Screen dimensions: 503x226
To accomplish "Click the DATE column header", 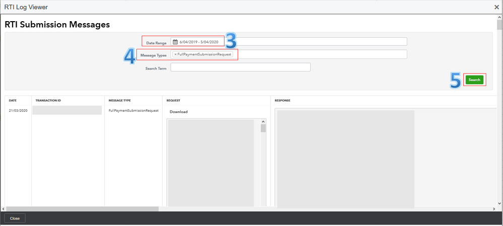I will (x=13, y=101).
